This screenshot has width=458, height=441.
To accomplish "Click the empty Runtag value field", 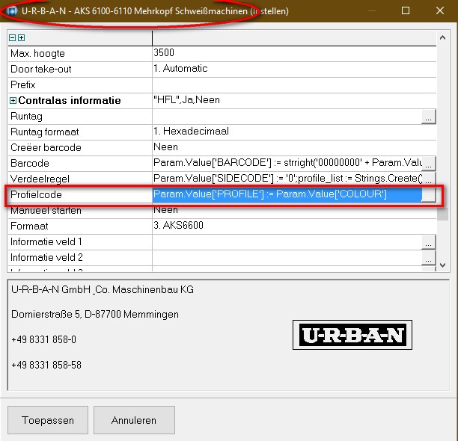I will click(x=287, y=117).
